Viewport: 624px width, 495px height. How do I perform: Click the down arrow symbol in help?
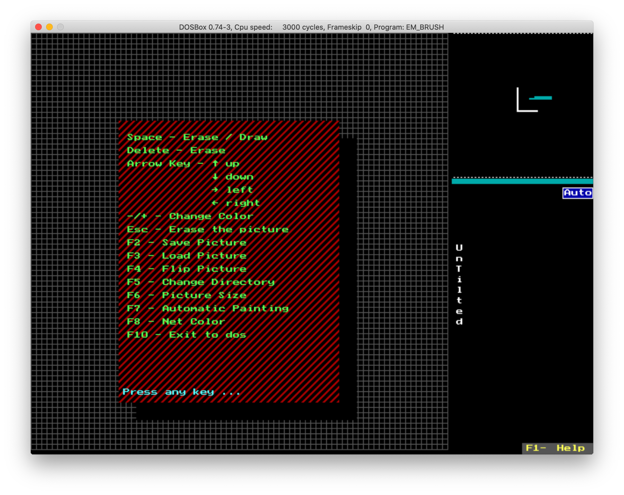(215, 176)
